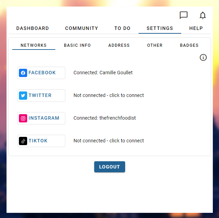Switch to the To Do tab

122,28
